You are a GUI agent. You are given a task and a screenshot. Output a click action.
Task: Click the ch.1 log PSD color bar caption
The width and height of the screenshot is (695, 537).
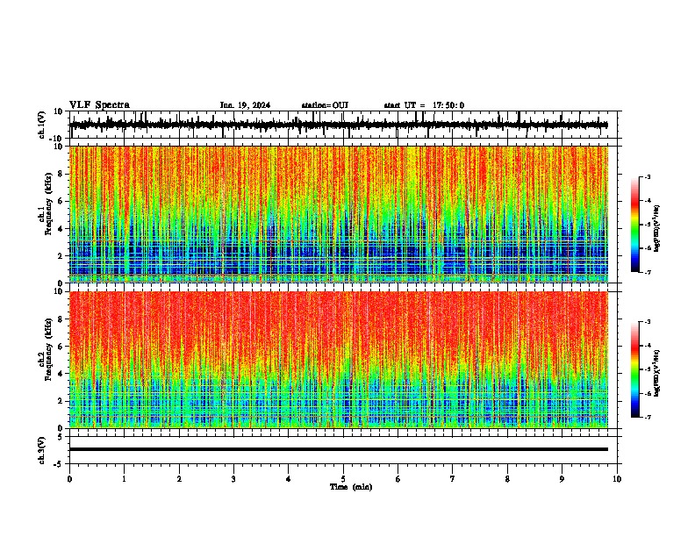click(x=657, y=228)
